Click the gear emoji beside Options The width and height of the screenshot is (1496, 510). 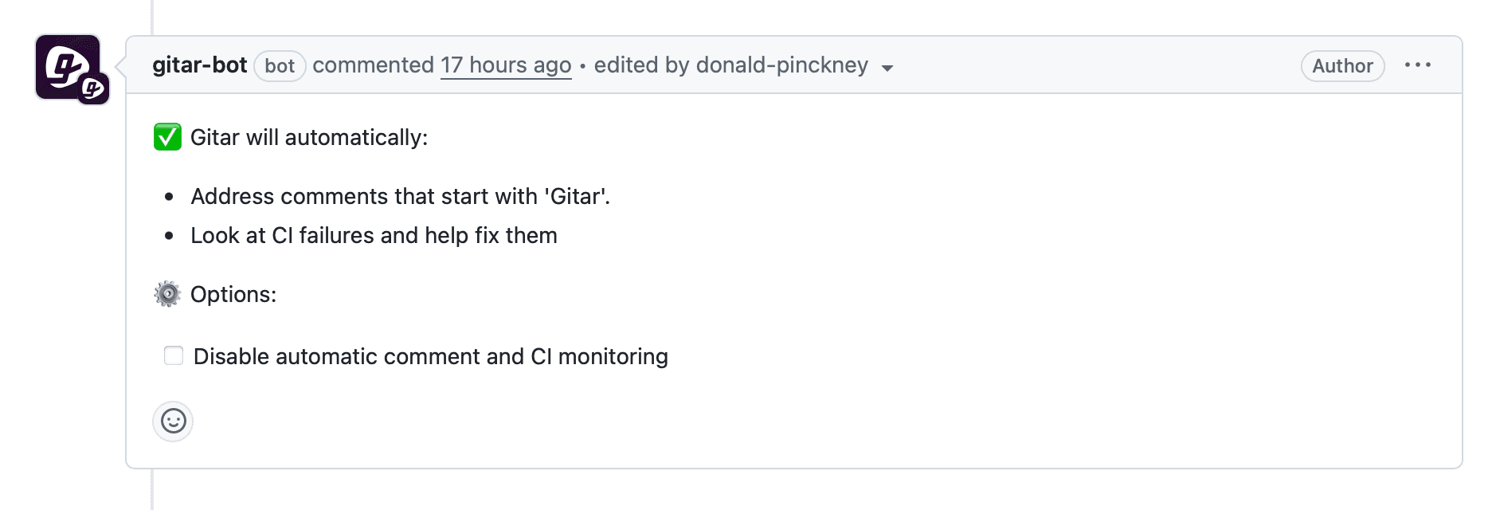click(167, 294)
